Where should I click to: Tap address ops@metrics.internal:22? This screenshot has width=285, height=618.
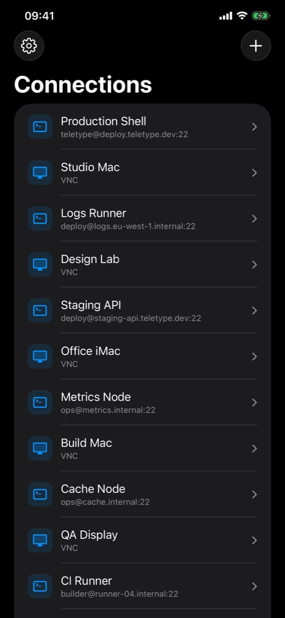[108, 410]
